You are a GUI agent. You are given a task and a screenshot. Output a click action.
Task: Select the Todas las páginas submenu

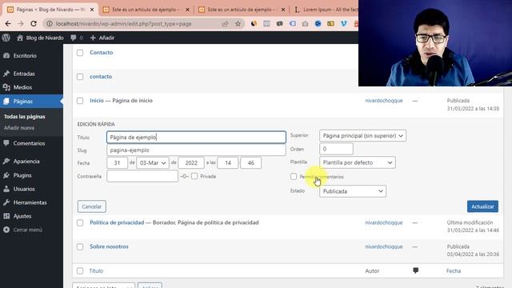[x=25, y=117]
